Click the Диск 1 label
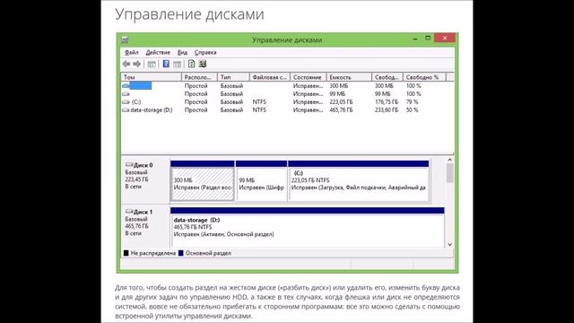Image resolution: width=574 pixels, height=323 pixels. 143,212
